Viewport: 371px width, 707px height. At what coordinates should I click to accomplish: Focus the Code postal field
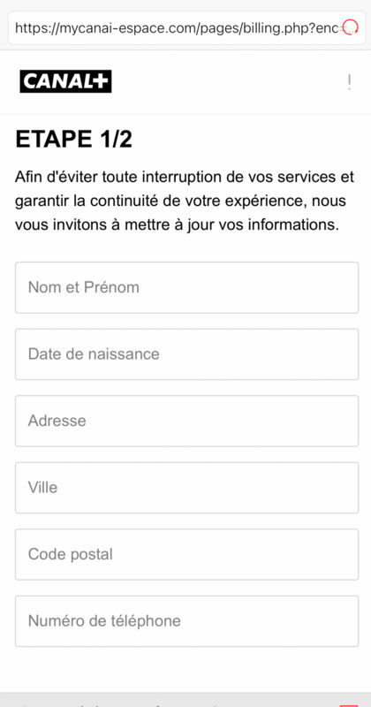tap(186, 555)
